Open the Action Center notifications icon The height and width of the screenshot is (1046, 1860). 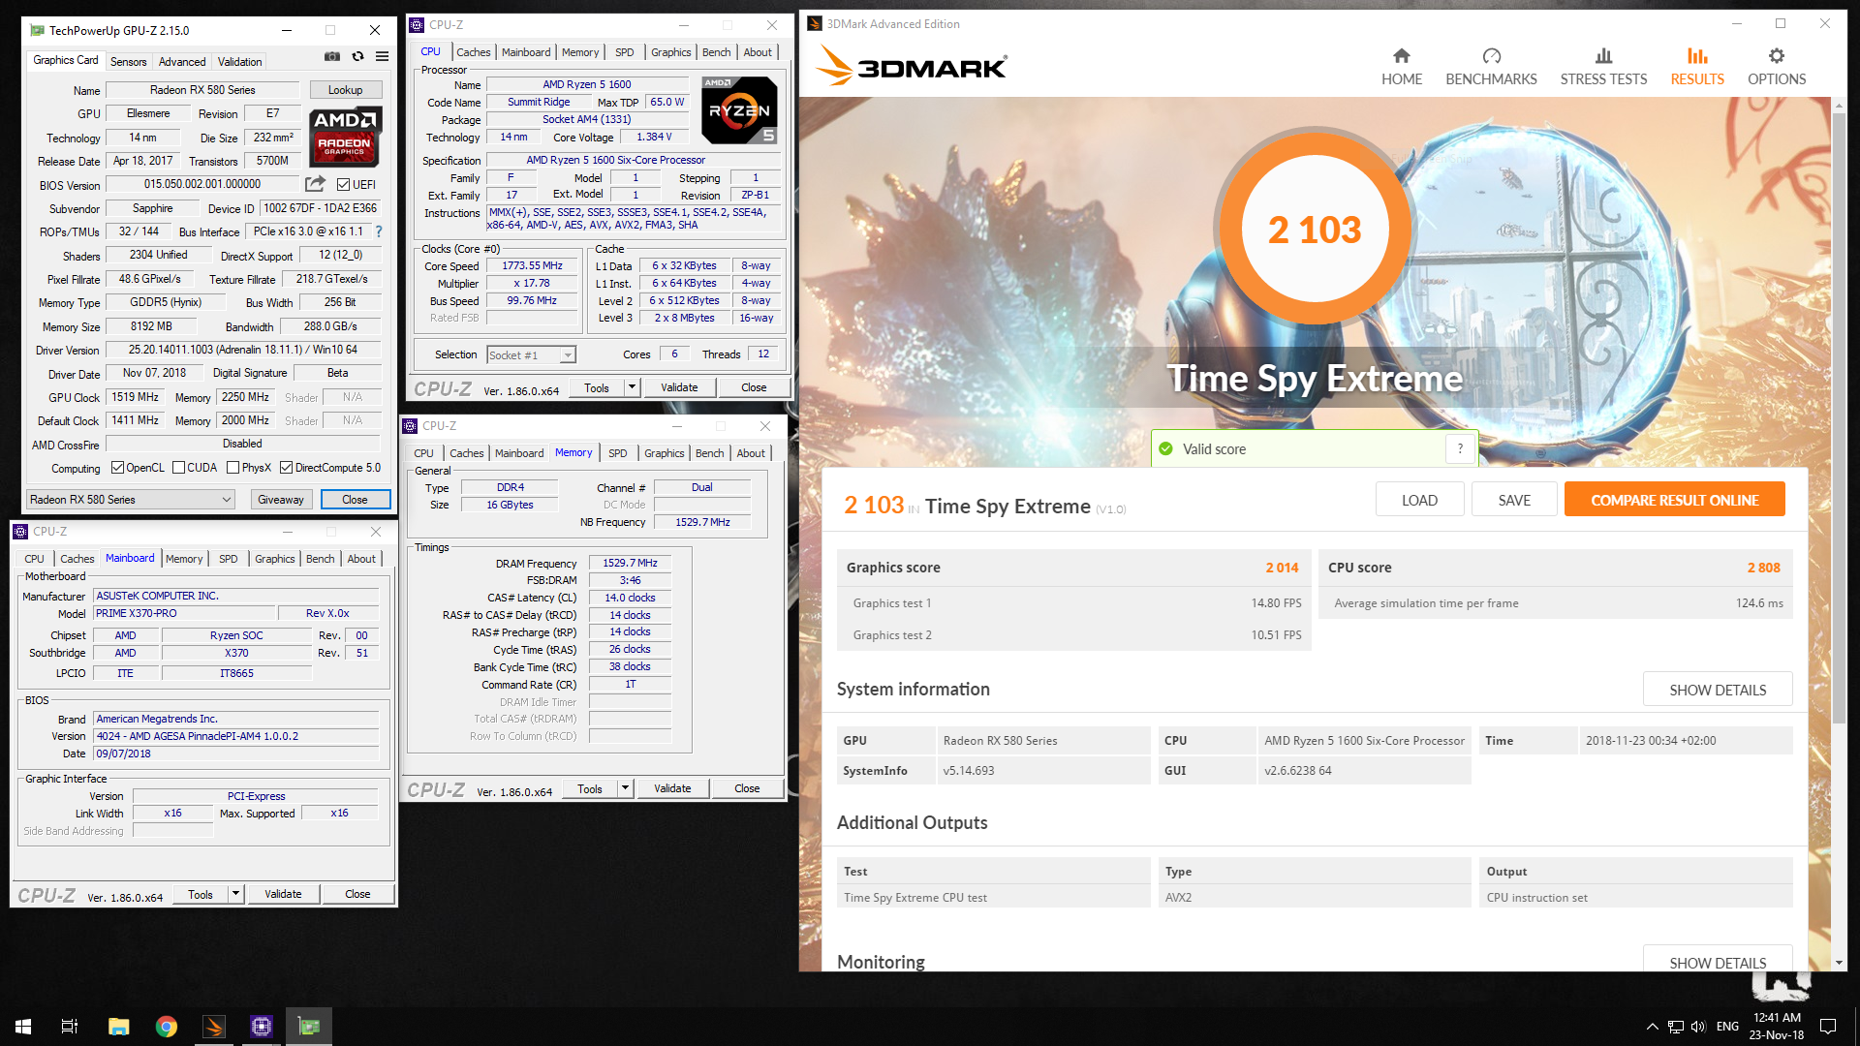1828,1027
